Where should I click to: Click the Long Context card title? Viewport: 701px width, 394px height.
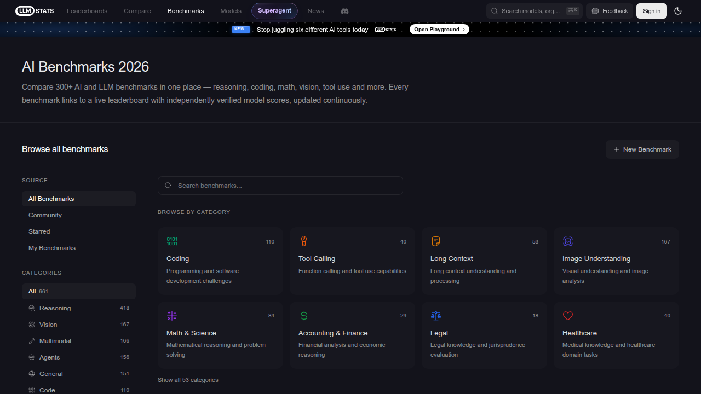[452, 259]
